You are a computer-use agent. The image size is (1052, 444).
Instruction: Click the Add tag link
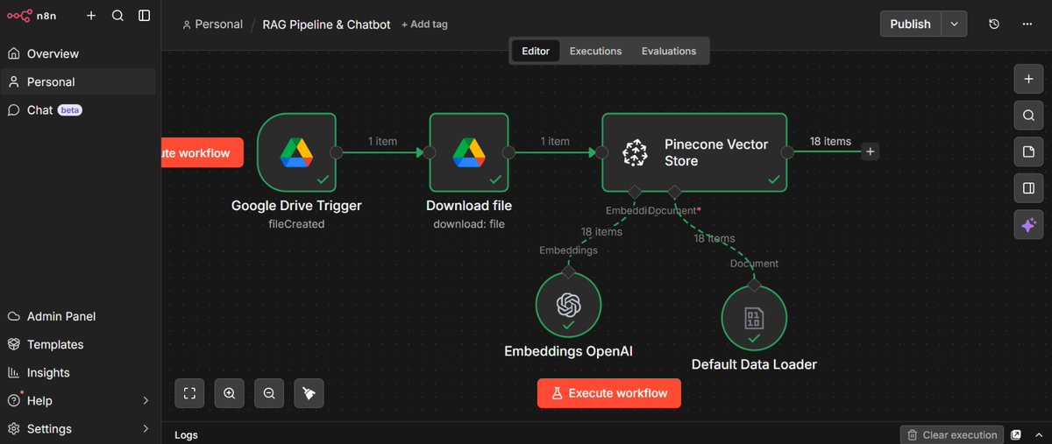pos(424,25)
